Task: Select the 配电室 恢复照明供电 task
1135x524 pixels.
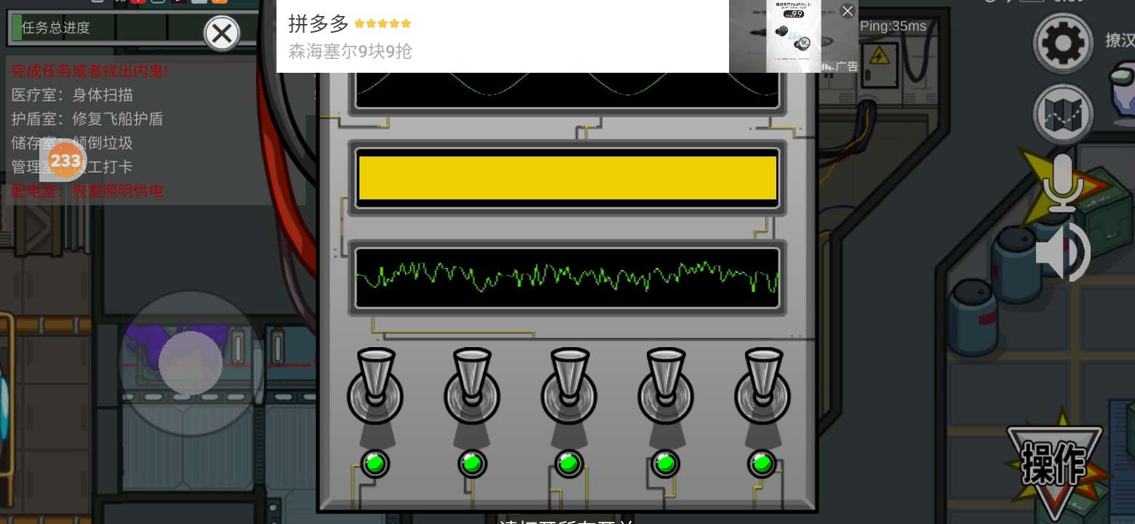Action: 87,191
